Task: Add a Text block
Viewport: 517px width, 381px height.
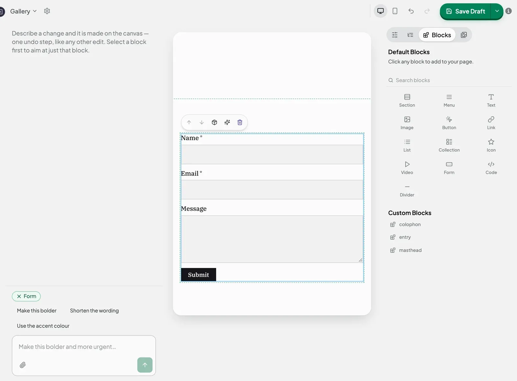Action: coord(491,100)
